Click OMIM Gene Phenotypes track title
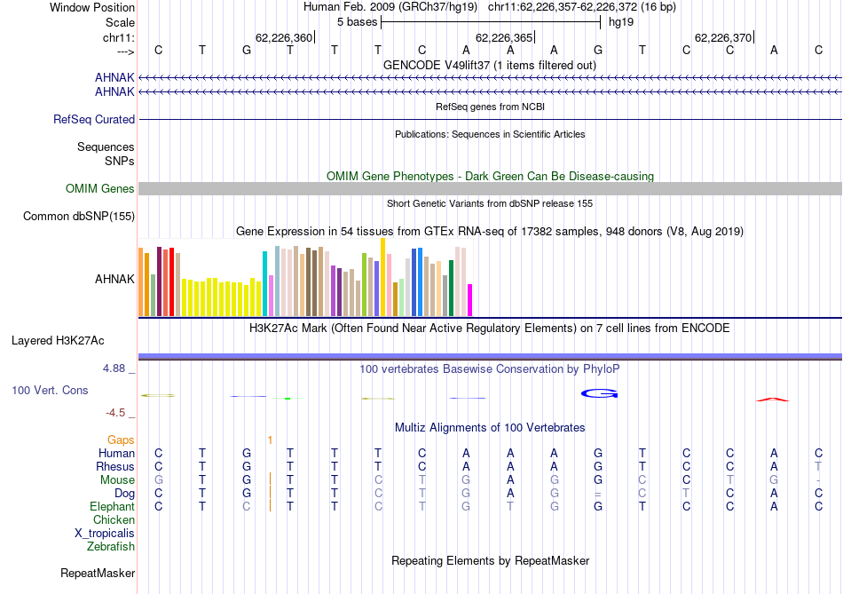 [490, 176]
